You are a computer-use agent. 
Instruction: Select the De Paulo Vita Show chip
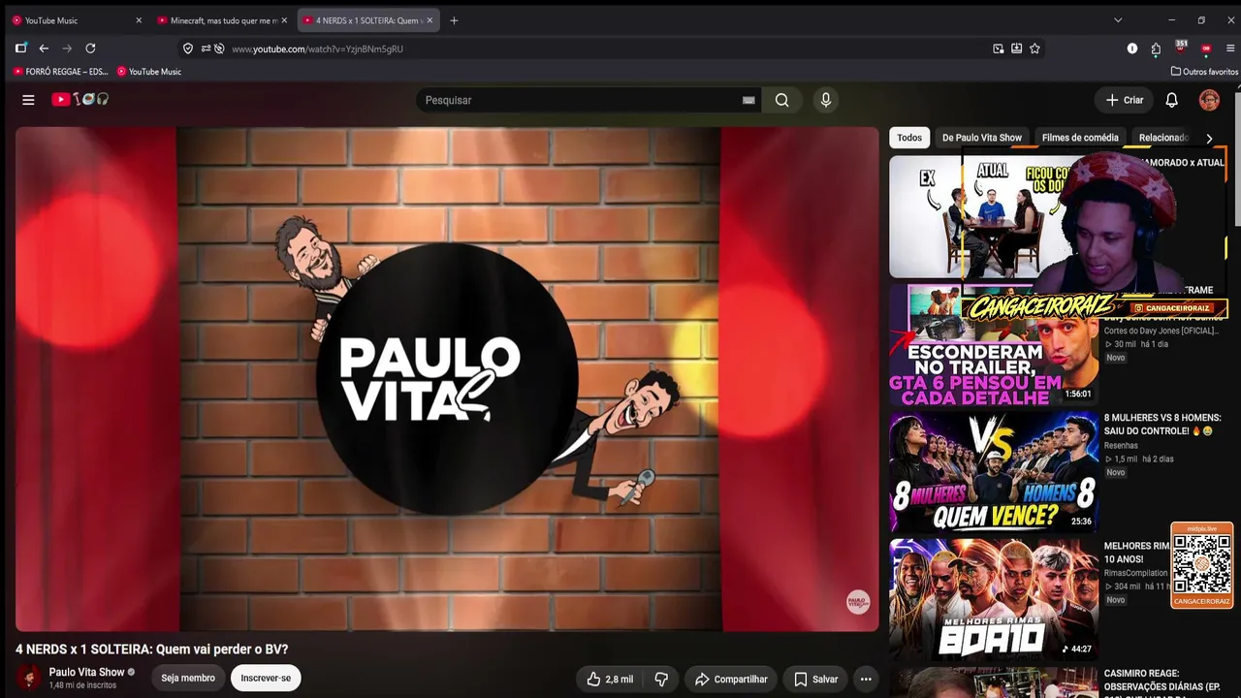(982, 138)
